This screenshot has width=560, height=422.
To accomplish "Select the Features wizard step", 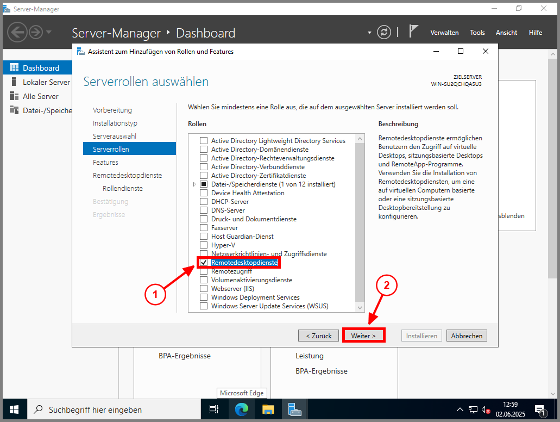I will pos(105,162).
